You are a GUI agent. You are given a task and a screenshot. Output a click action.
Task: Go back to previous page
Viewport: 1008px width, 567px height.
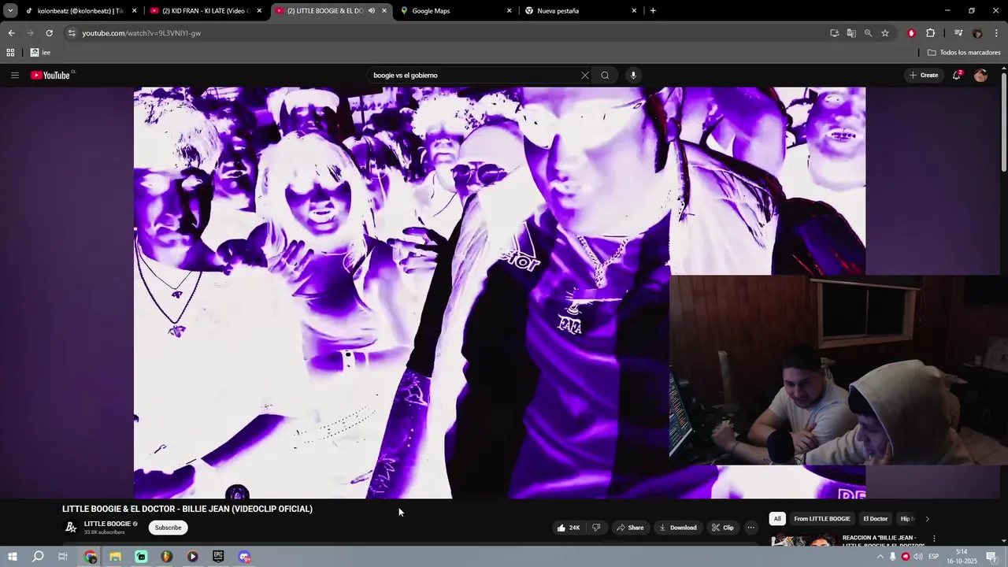pos(11,33)
